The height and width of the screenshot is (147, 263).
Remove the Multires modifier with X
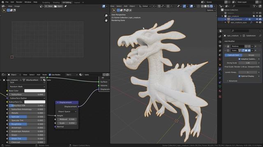[256, 46]
